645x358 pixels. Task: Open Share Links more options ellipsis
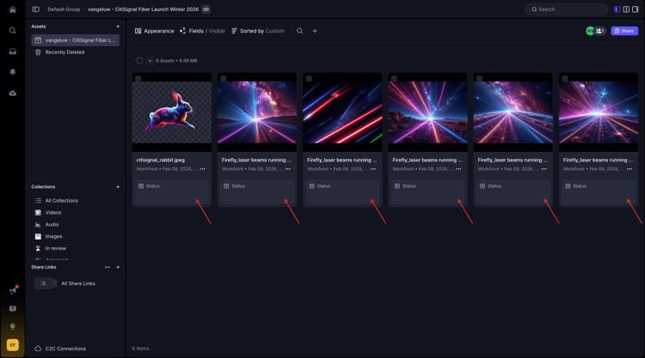[x=107, y=267]
